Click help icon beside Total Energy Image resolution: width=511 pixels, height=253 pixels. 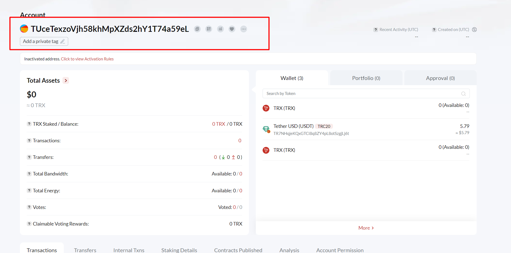tap(29, 191)
